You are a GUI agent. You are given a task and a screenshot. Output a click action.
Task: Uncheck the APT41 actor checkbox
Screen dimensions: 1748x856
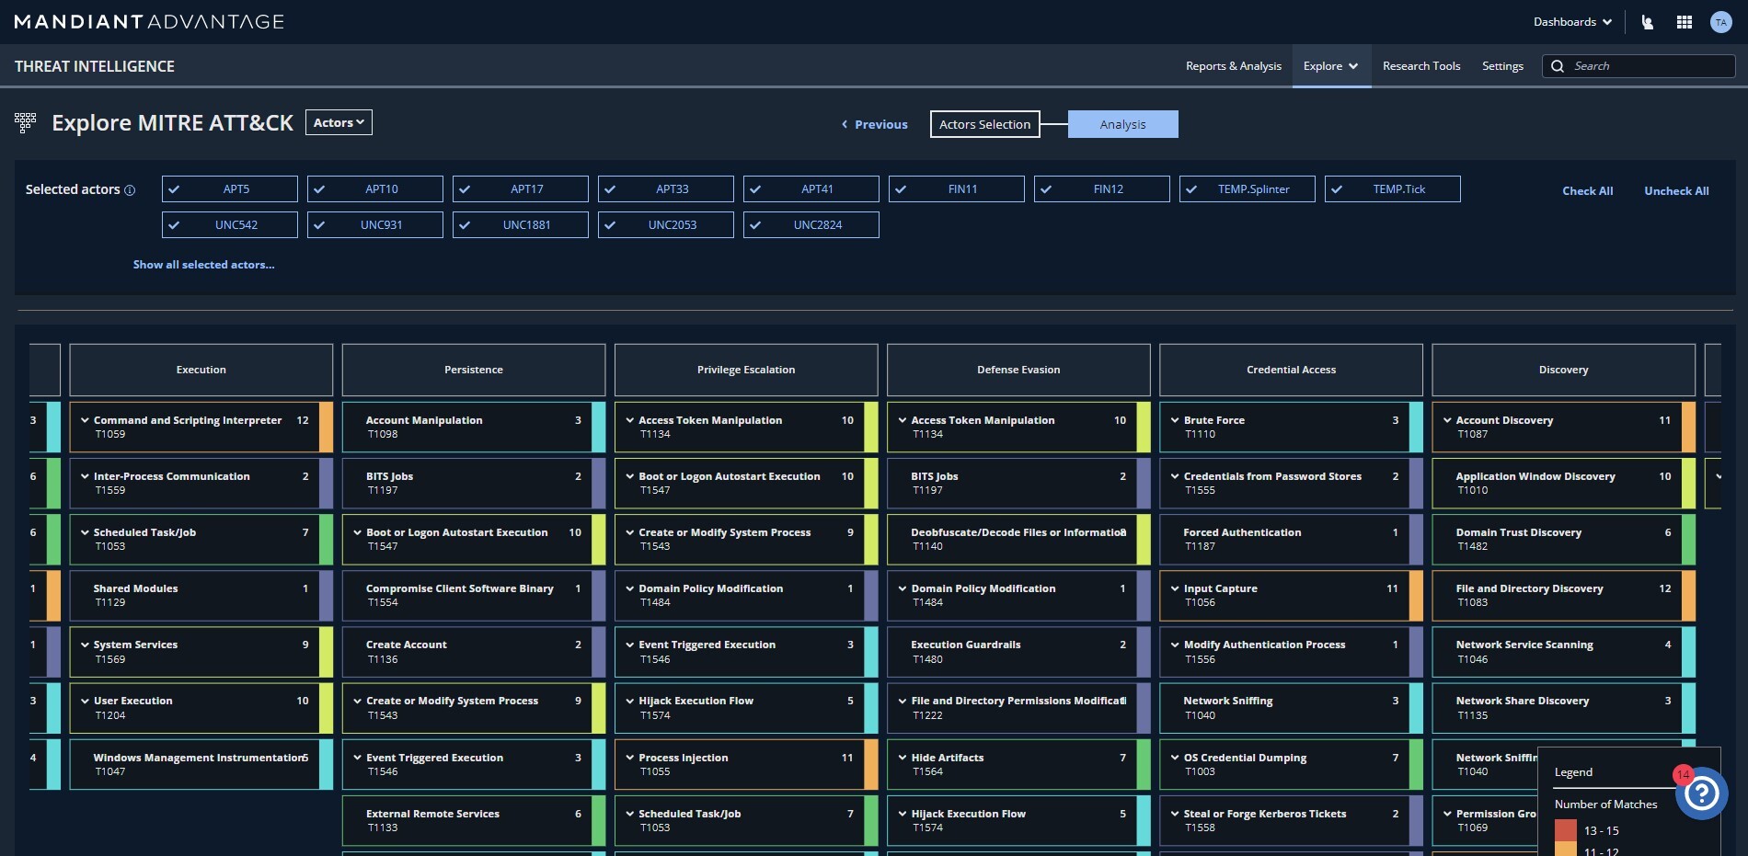[755, 189]
